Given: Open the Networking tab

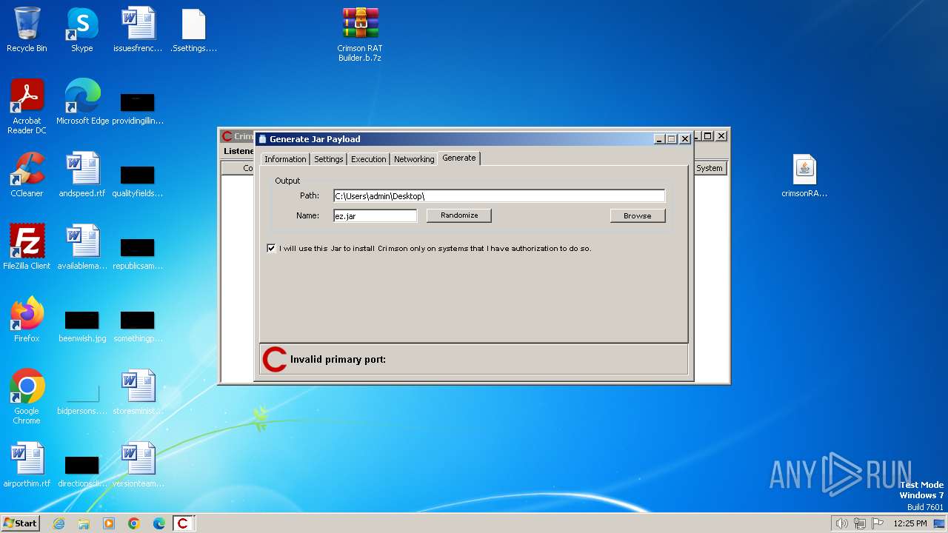Looking at the screenshot, I should (x=414, y=159).
